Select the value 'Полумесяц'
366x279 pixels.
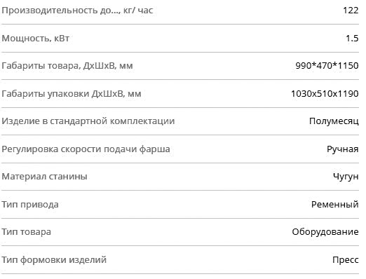[x=334, y=121]
